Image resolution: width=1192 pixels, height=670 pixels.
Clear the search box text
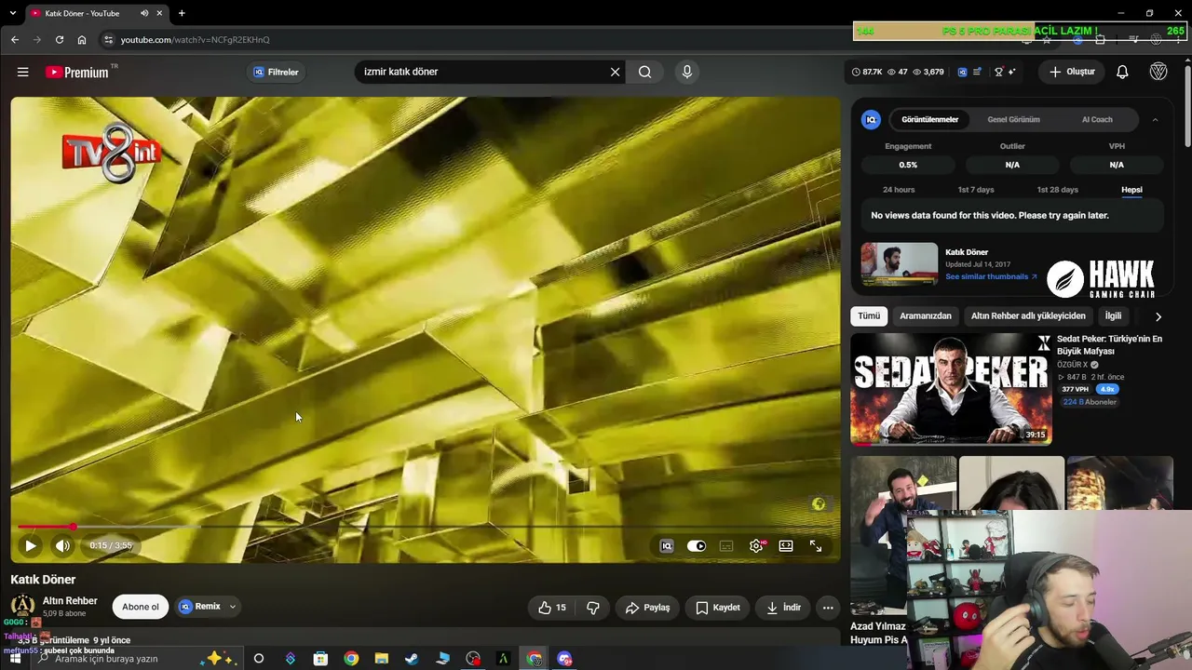[x=615, y=72]
